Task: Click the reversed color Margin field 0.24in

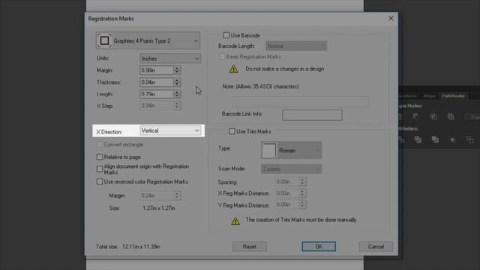Action: tap(157, 195)
